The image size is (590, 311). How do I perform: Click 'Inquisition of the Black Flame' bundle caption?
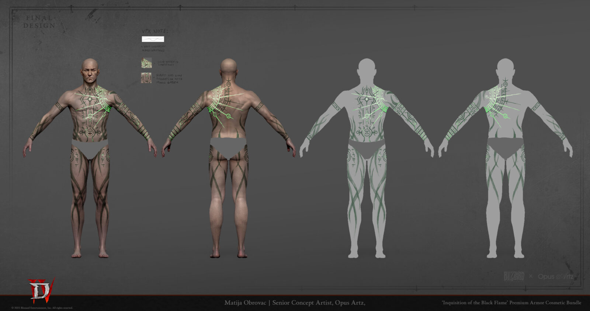pyautogui.click(x=511, y=303)
